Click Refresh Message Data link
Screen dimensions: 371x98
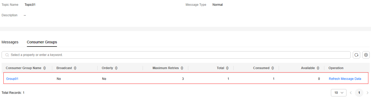point(345,79)
